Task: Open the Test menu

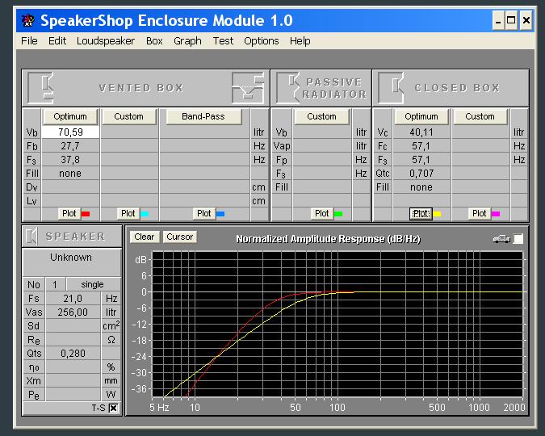Action: pyautogui.click(x=223, y=40)
